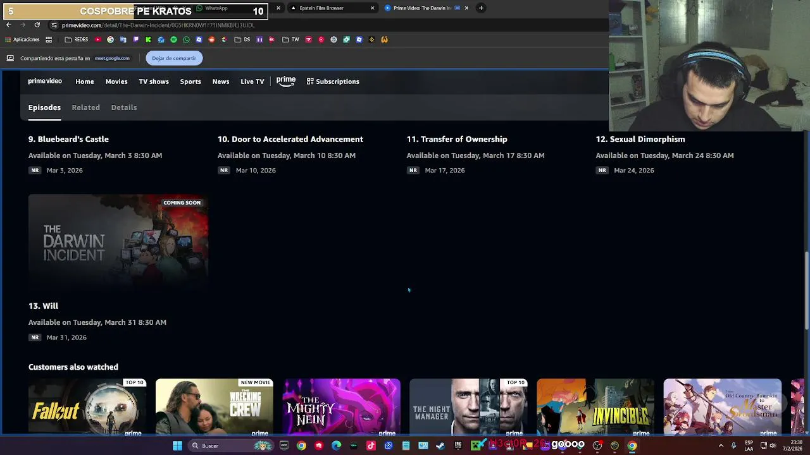Switch to the Details tab

click(124, 107)
